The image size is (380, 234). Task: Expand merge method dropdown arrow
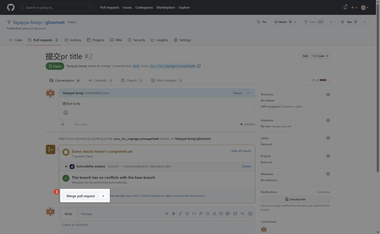[103, 196]
